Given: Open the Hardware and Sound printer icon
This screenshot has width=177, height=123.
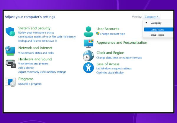Looking at the screenshot, I should tap(11, 64).
